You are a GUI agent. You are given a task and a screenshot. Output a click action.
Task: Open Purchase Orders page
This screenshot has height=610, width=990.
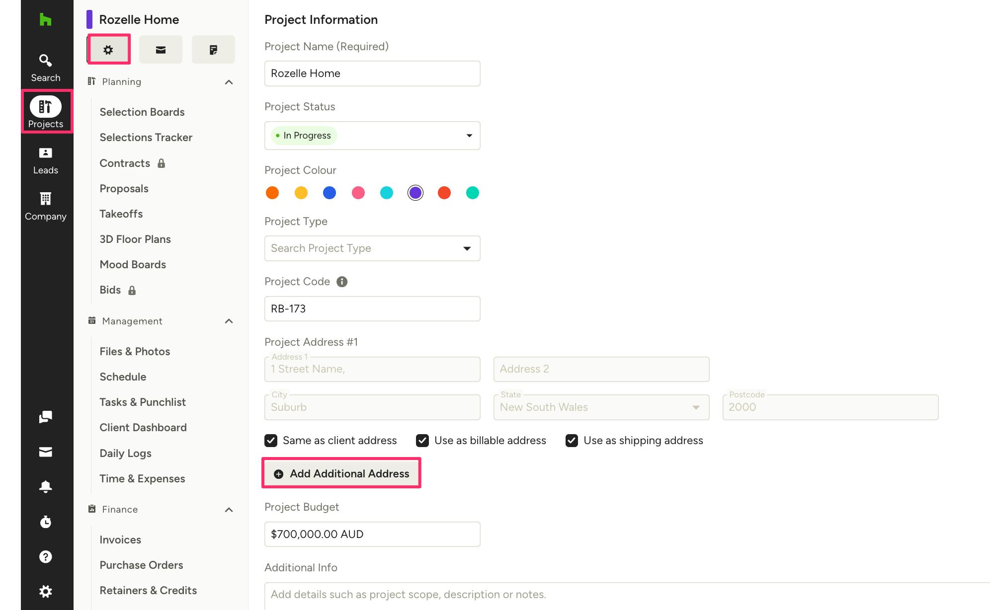click(x=141, y=565)
